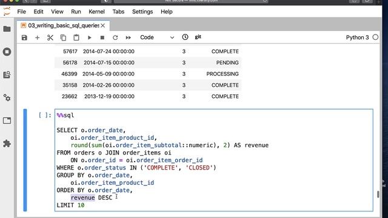Click 'COMPLETE' string in the WHERE clause
The height and width of the screenshot is (218, 388).
coord(161,168)
